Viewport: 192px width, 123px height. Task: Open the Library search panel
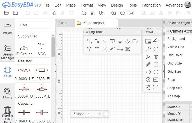click(8, 93)
